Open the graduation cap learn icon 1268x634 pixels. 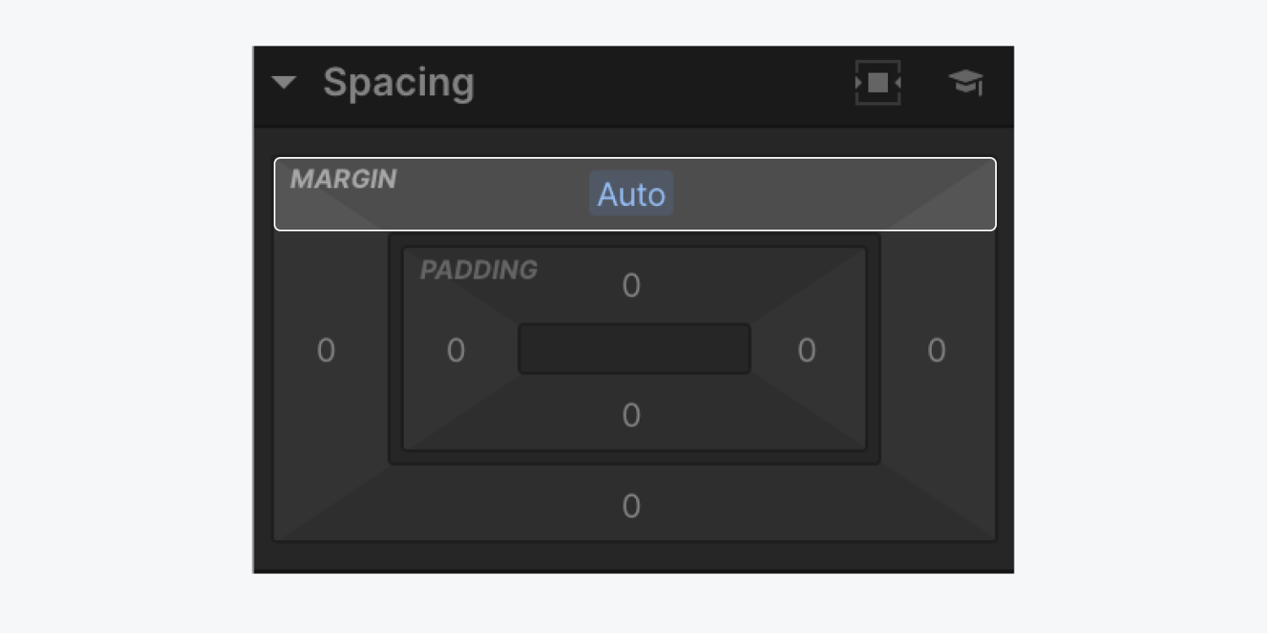pyautogui.click(x=966, y=83)
